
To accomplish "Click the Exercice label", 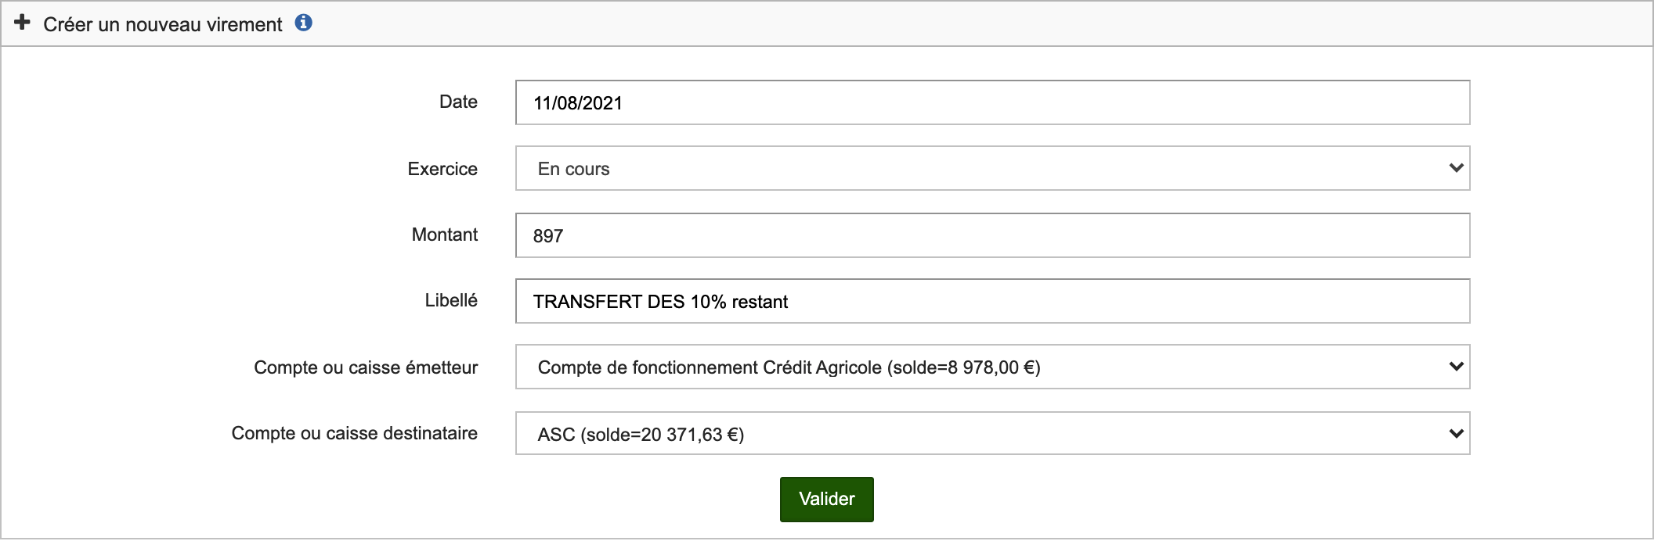I will point(442,169).
